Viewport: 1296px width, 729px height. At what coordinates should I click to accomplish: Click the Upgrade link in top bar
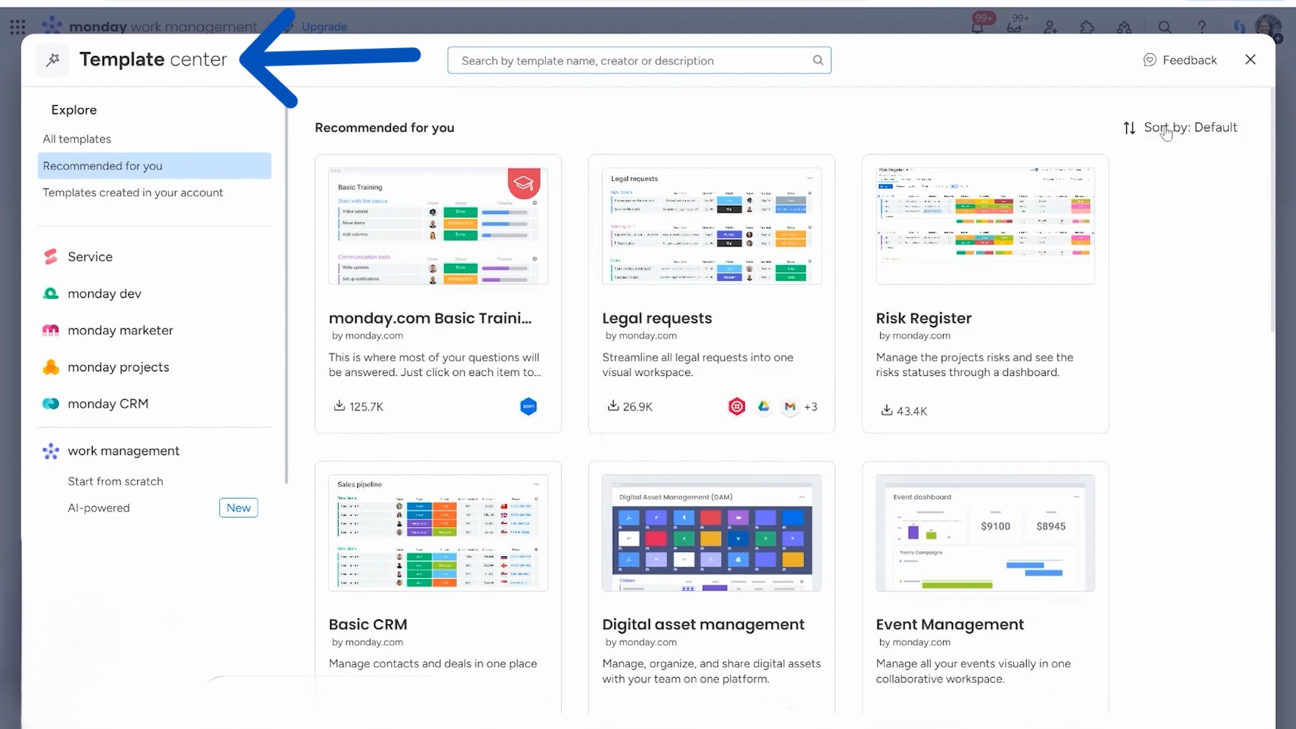click(324, 27)
